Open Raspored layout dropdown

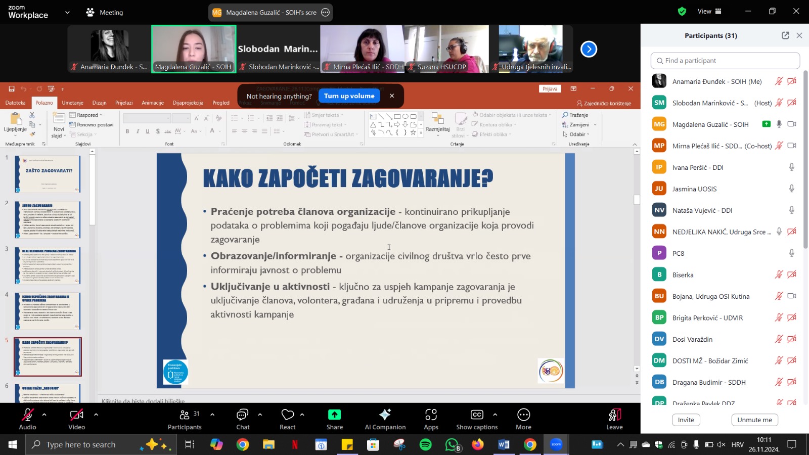85,115
